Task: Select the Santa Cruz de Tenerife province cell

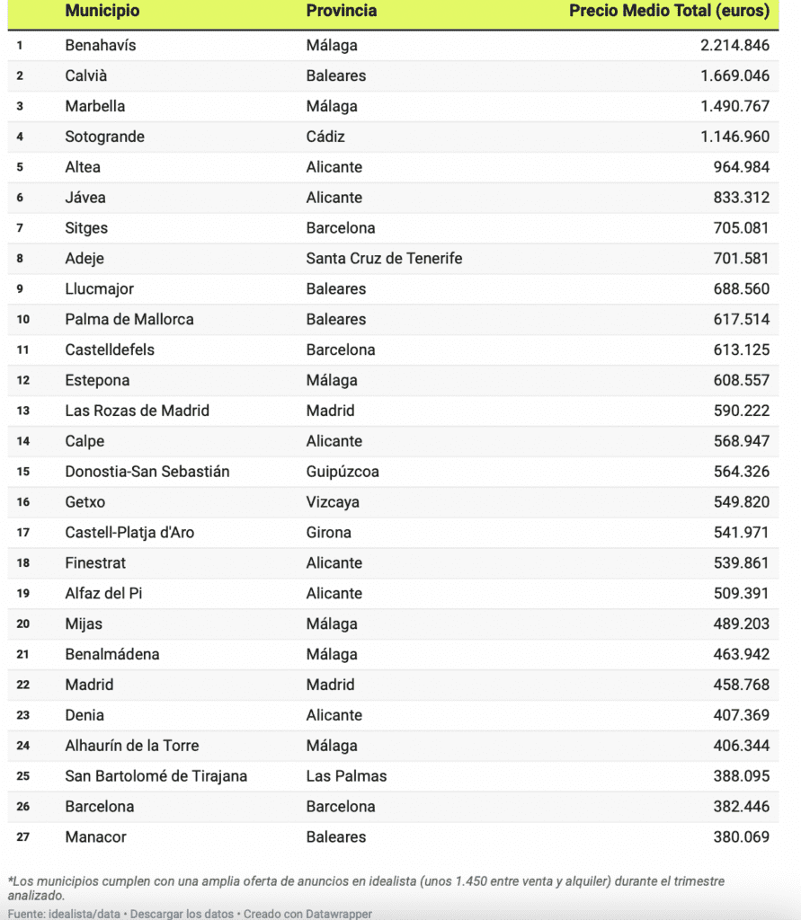Action: pyautogui.click(x=384, y=259)
